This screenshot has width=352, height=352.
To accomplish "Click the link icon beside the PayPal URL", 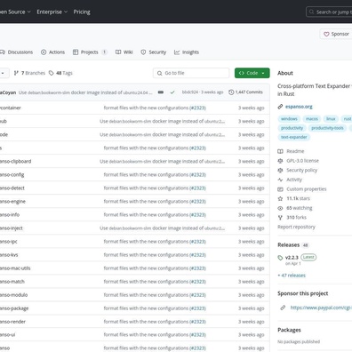I will pyautogui.click(x=283, y=308).
